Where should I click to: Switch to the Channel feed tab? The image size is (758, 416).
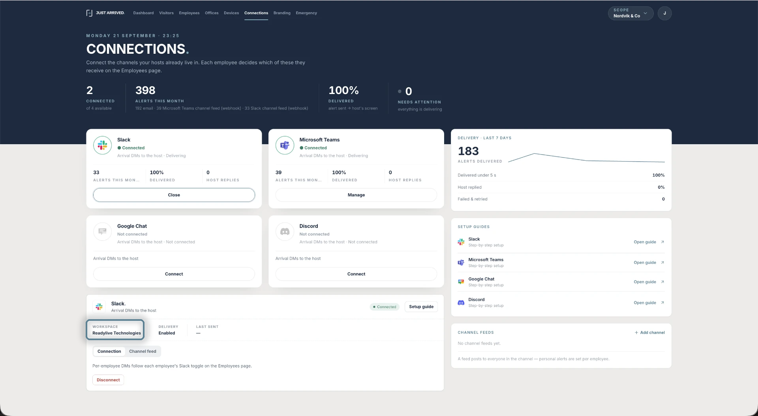(143, 351)
